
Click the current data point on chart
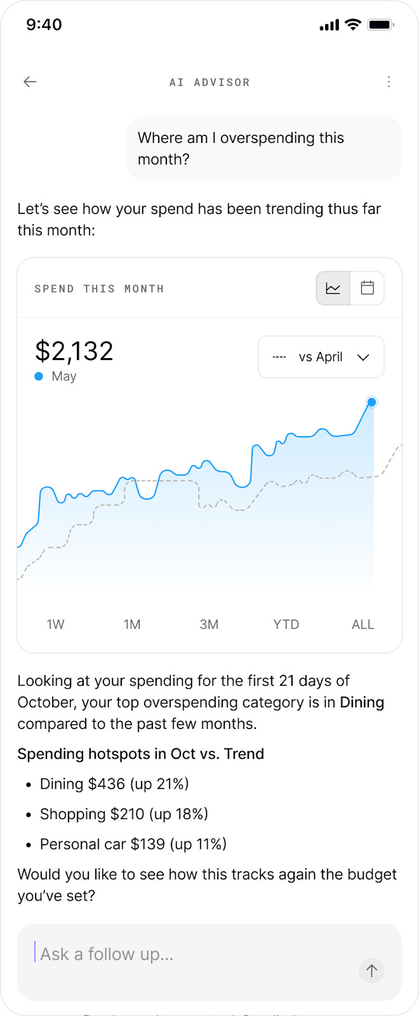[x=372, y=402]
